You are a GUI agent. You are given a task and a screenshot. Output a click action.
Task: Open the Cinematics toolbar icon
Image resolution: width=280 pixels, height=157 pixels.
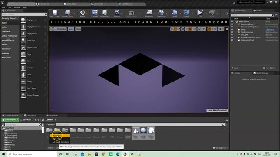(161, 14)
